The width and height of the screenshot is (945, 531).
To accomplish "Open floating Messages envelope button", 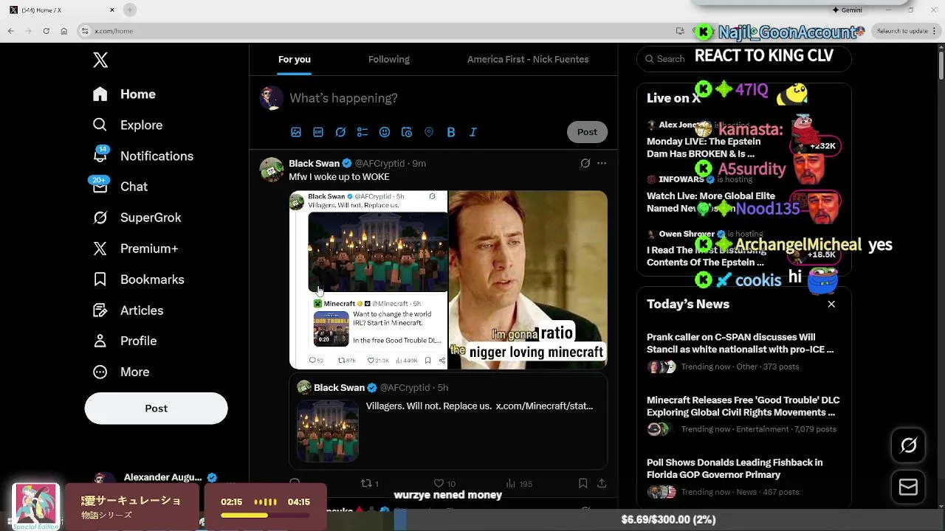I will point(908,487).
